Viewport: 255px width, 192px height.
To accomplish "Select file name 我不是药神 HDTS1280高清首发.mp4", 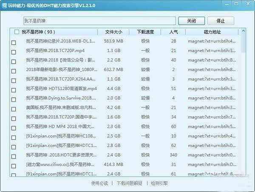I will (x=61, y=88).
